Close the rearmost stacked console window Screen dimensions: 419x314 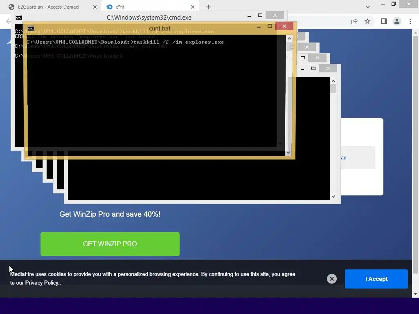click(328, 69)
